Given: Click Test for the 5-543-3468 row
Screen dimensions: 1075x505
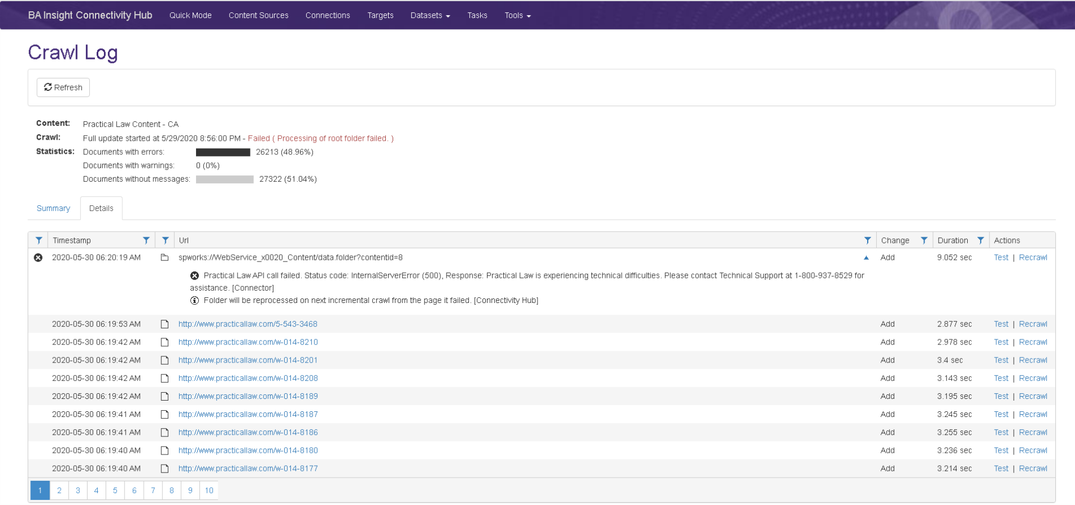Looking at the screenshot, I should pos(1001,324).
